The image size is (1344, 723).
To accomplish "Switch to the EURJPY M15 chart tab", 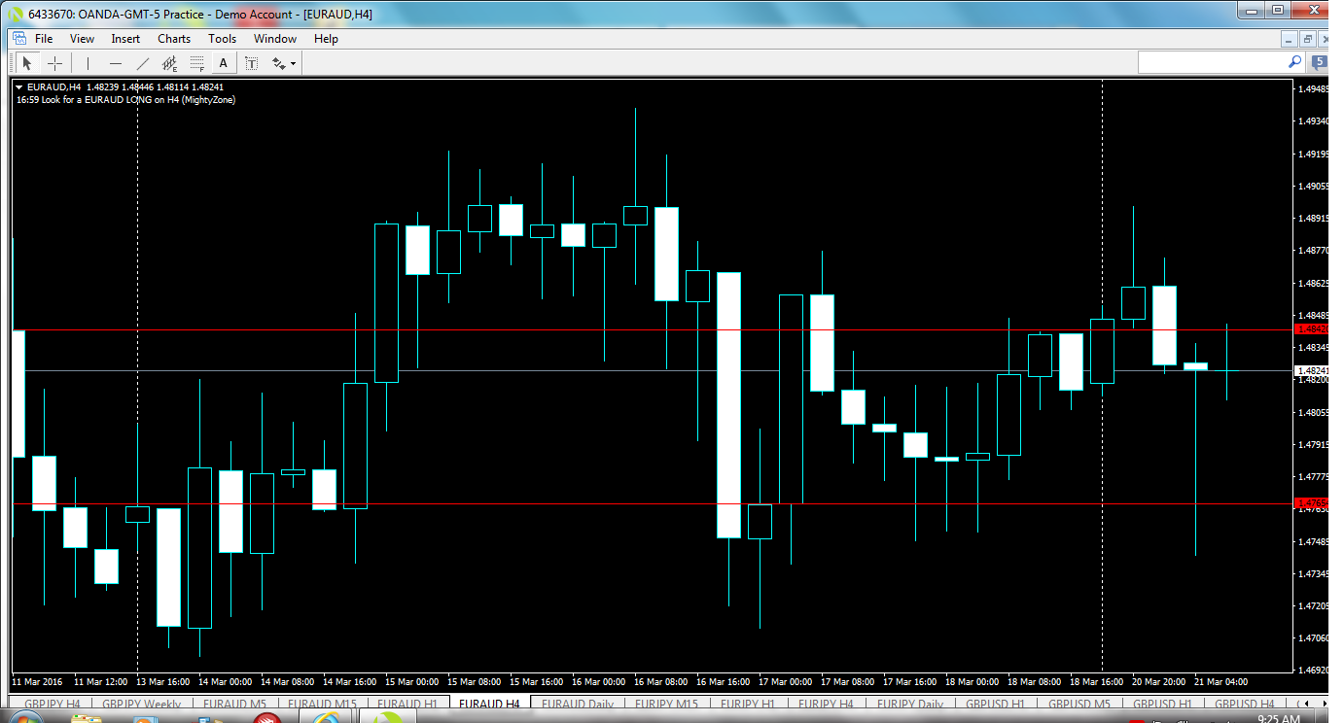I will point(666,704).
